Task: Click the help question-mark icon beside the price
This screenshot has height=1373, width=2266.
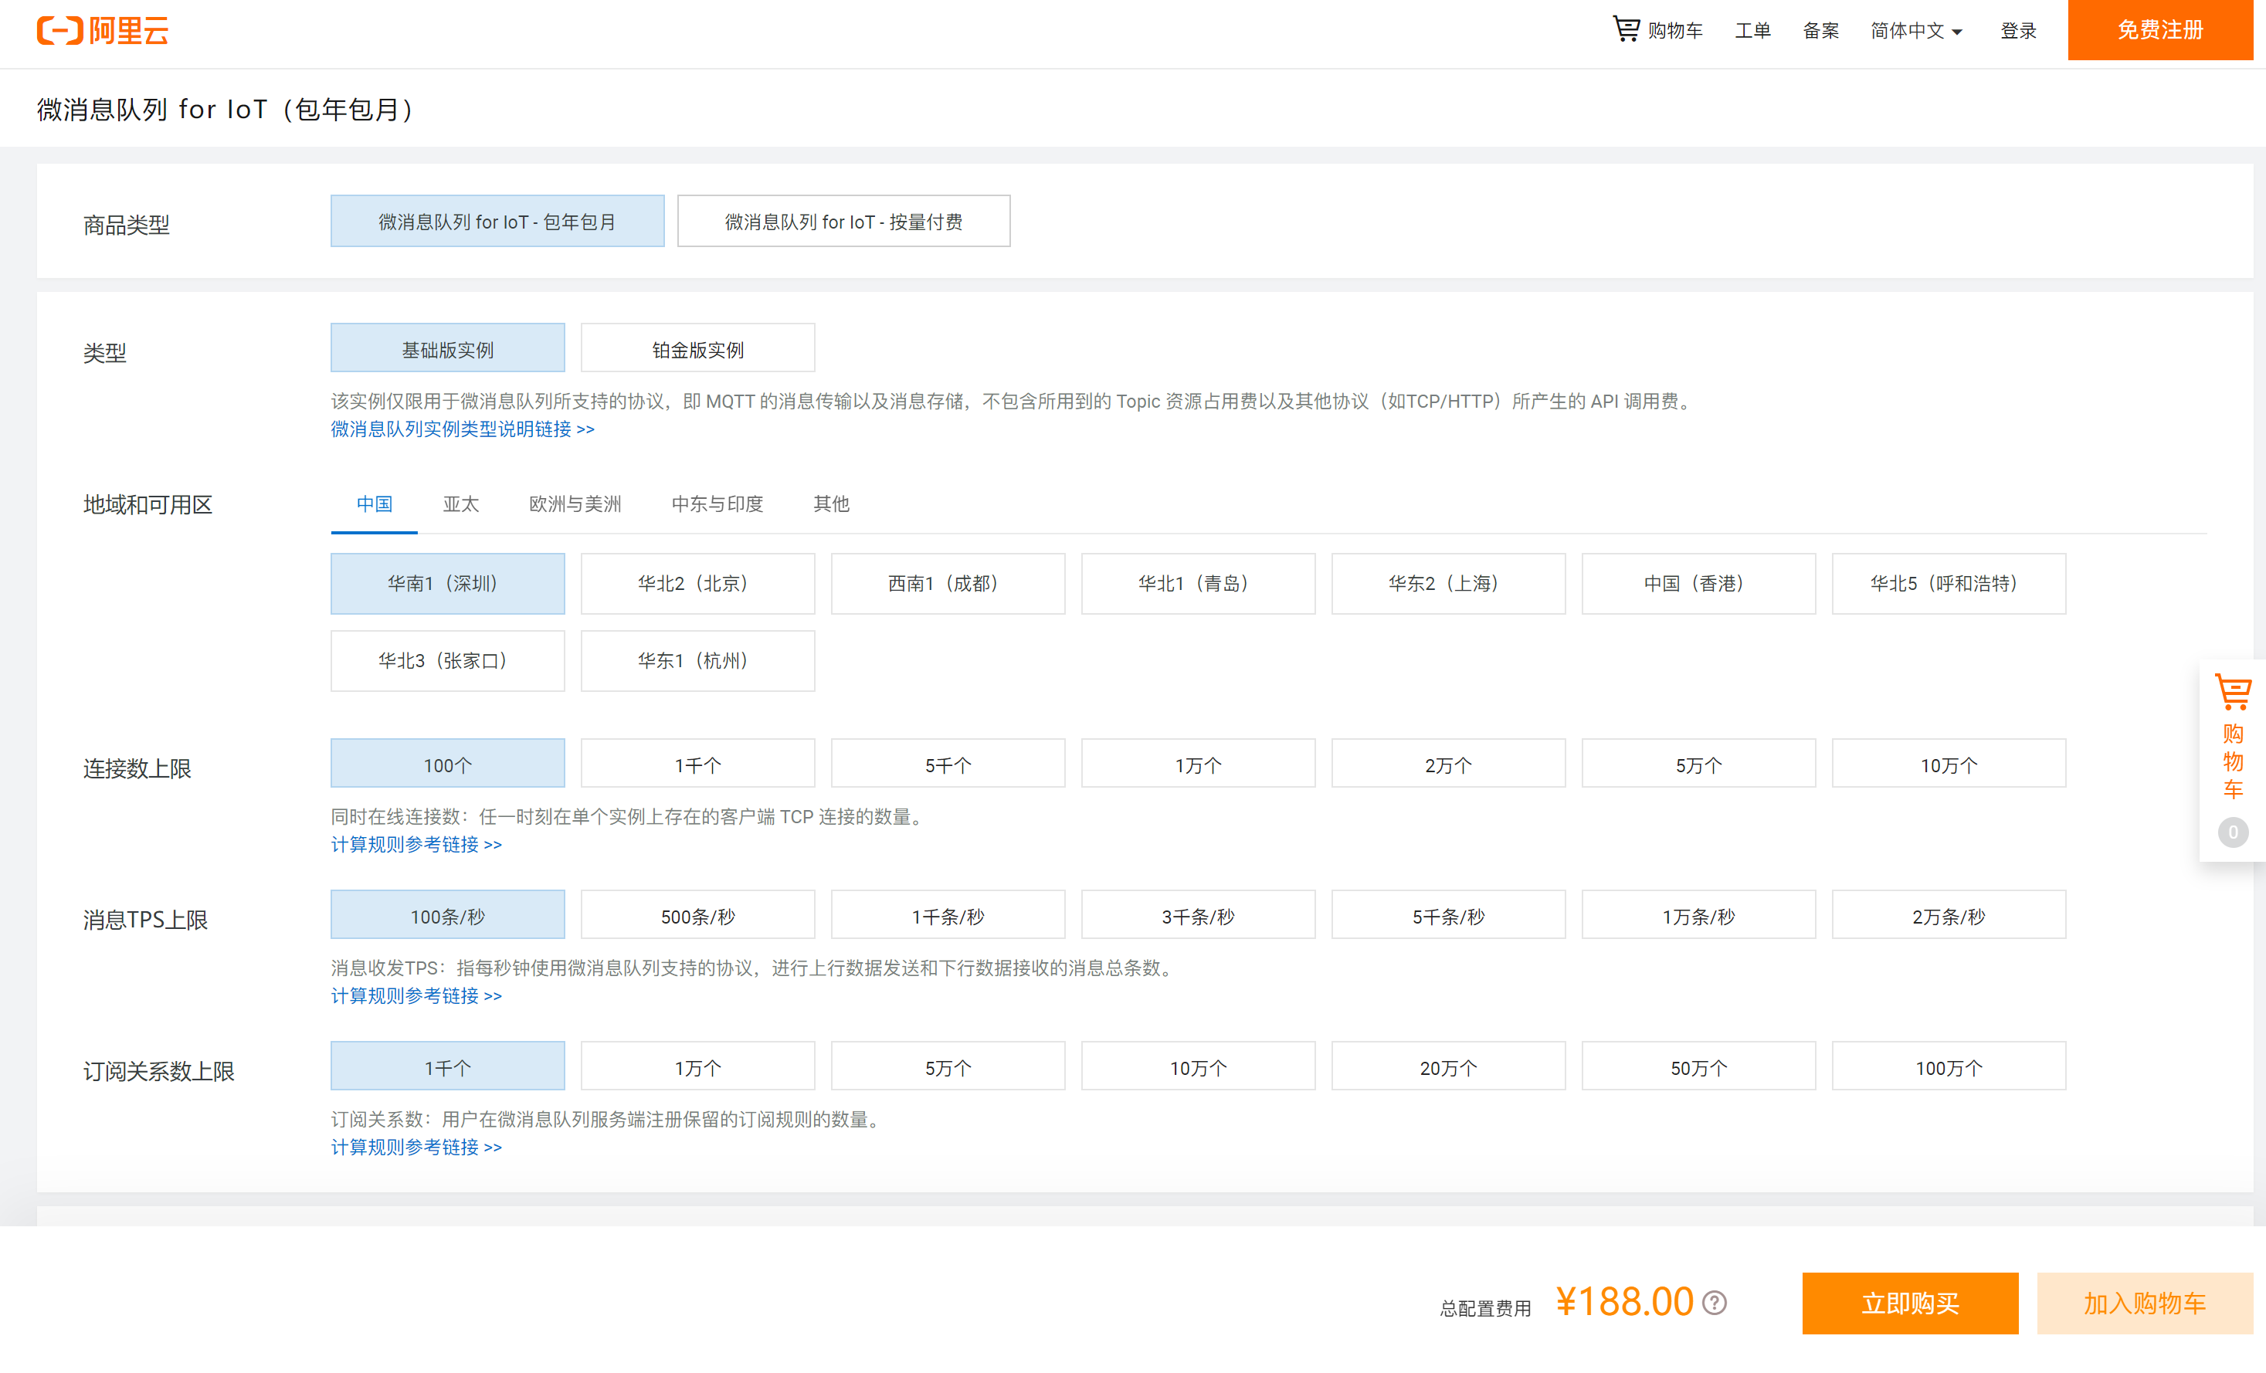Action: (1715, 1302)
